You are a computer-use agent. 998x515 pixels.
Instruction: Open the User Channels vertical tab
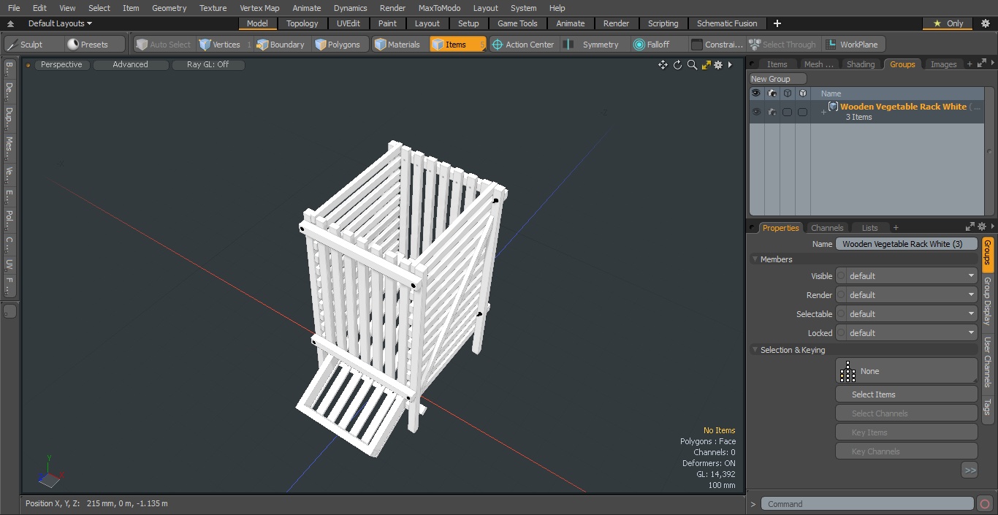987,362
